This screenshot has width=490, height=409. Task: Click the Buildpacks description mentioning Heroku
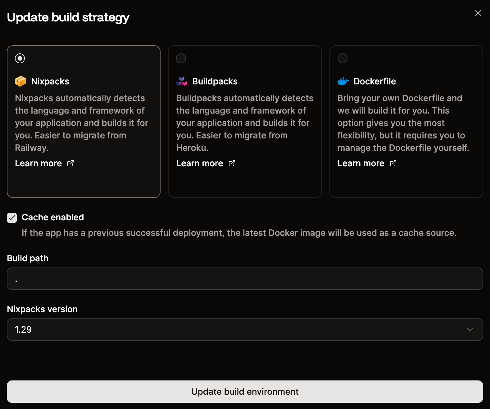click(245, 123)
